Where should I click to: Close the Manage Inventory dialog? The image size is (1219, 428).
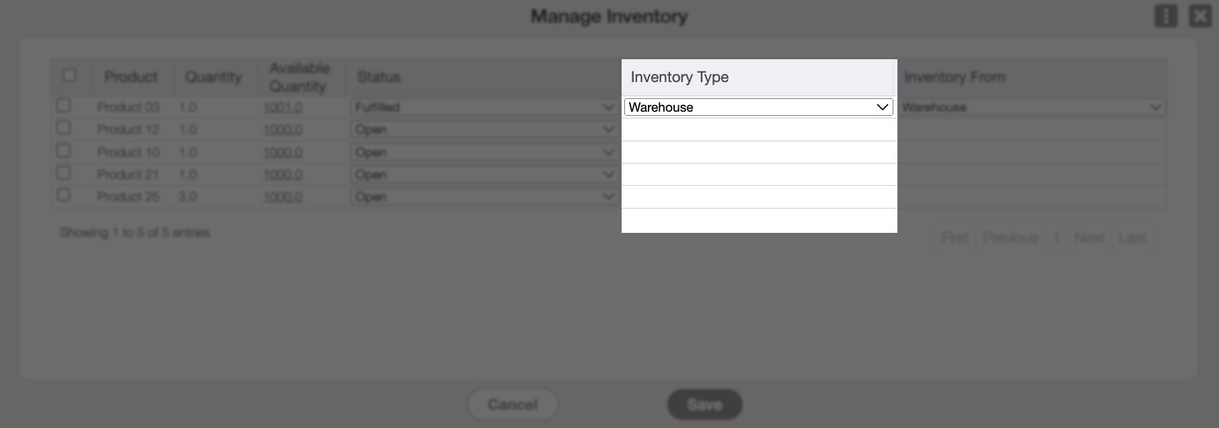(1200, 16)
